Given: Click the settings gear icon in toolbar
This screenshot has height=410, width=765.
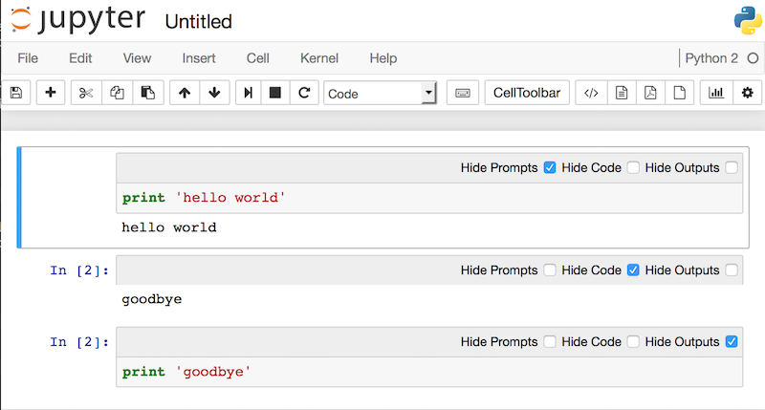Looking at the screenshot, I should point(747,93).
